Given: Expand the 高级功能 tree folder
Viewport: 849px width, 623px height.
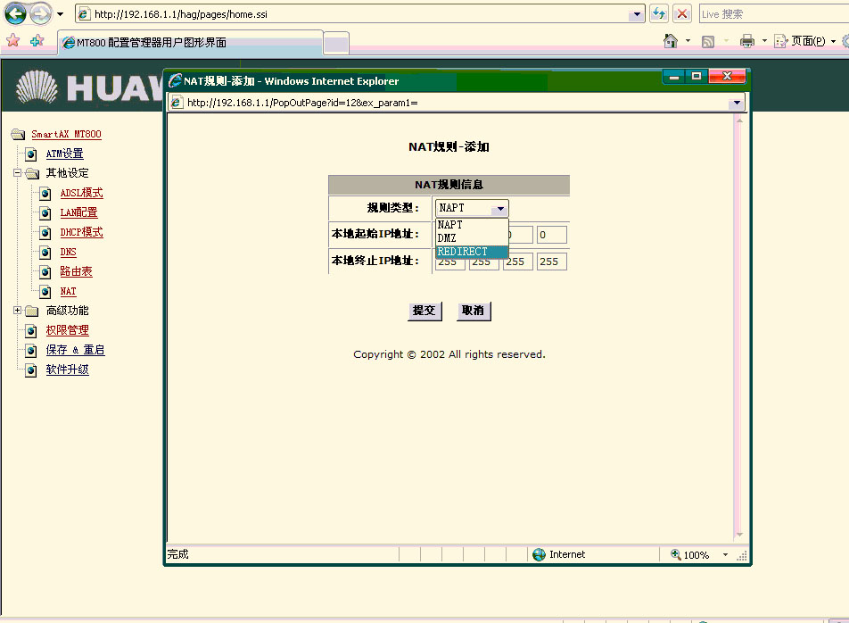Looking at the screenshot, I should [x=17, y=311].
